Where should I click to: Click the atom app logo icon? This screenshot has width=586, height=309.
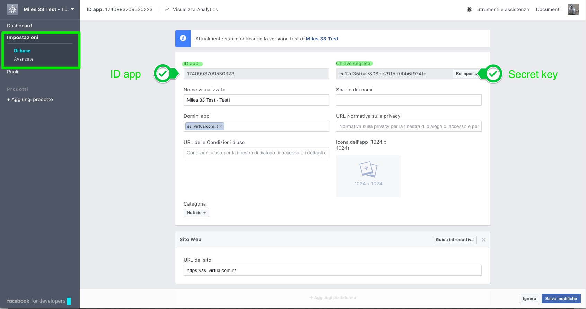point(12,9)
